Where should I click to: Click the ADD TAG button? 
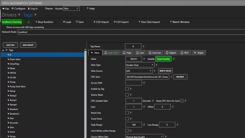(10, 45)
